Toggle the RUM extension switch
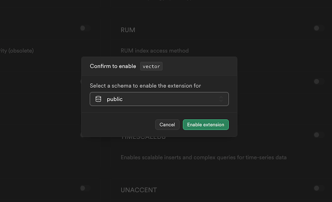Image resolution: width=332 pixels, height=202 pixels. tap(83, 28)
